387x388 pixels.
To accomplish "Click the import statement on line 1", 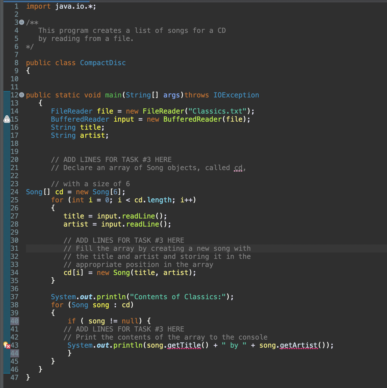I will pyautogui.click(x=61, y=6).
